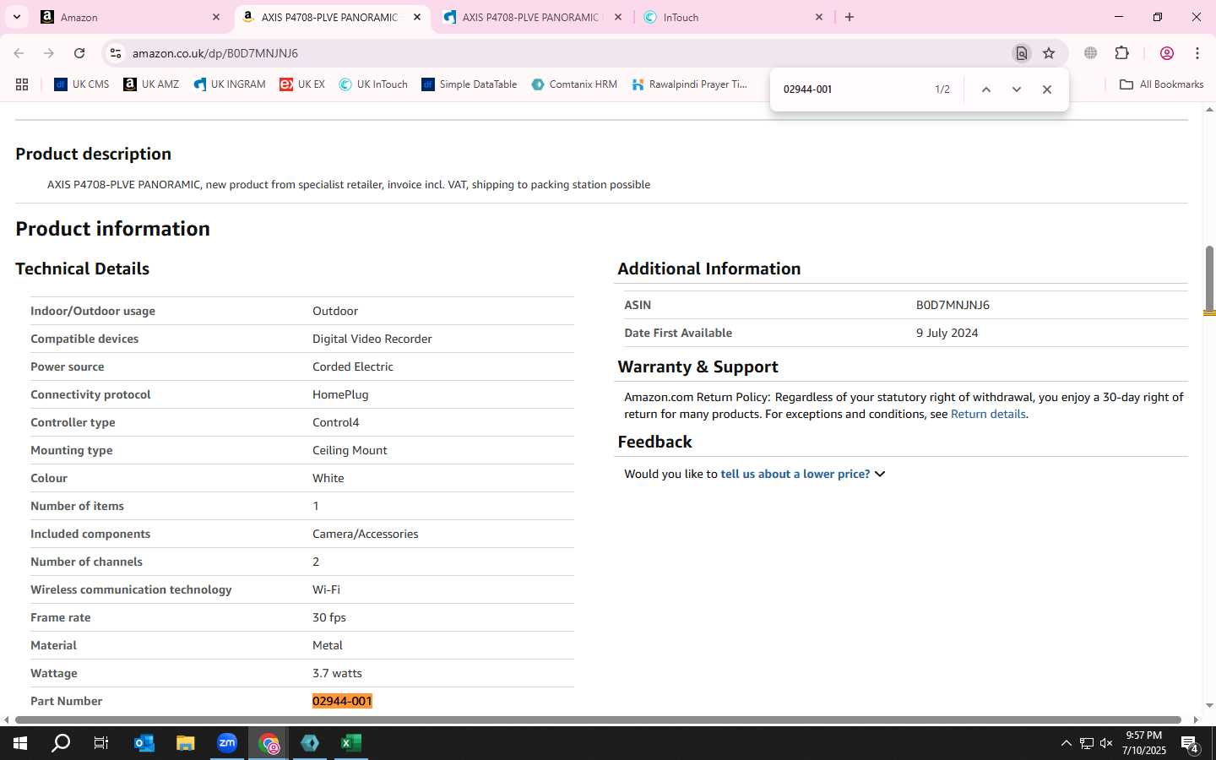Close the InTouch tab
This screenshot has width=1216, height=760.
pyautogui.click(x=819, y=17)
